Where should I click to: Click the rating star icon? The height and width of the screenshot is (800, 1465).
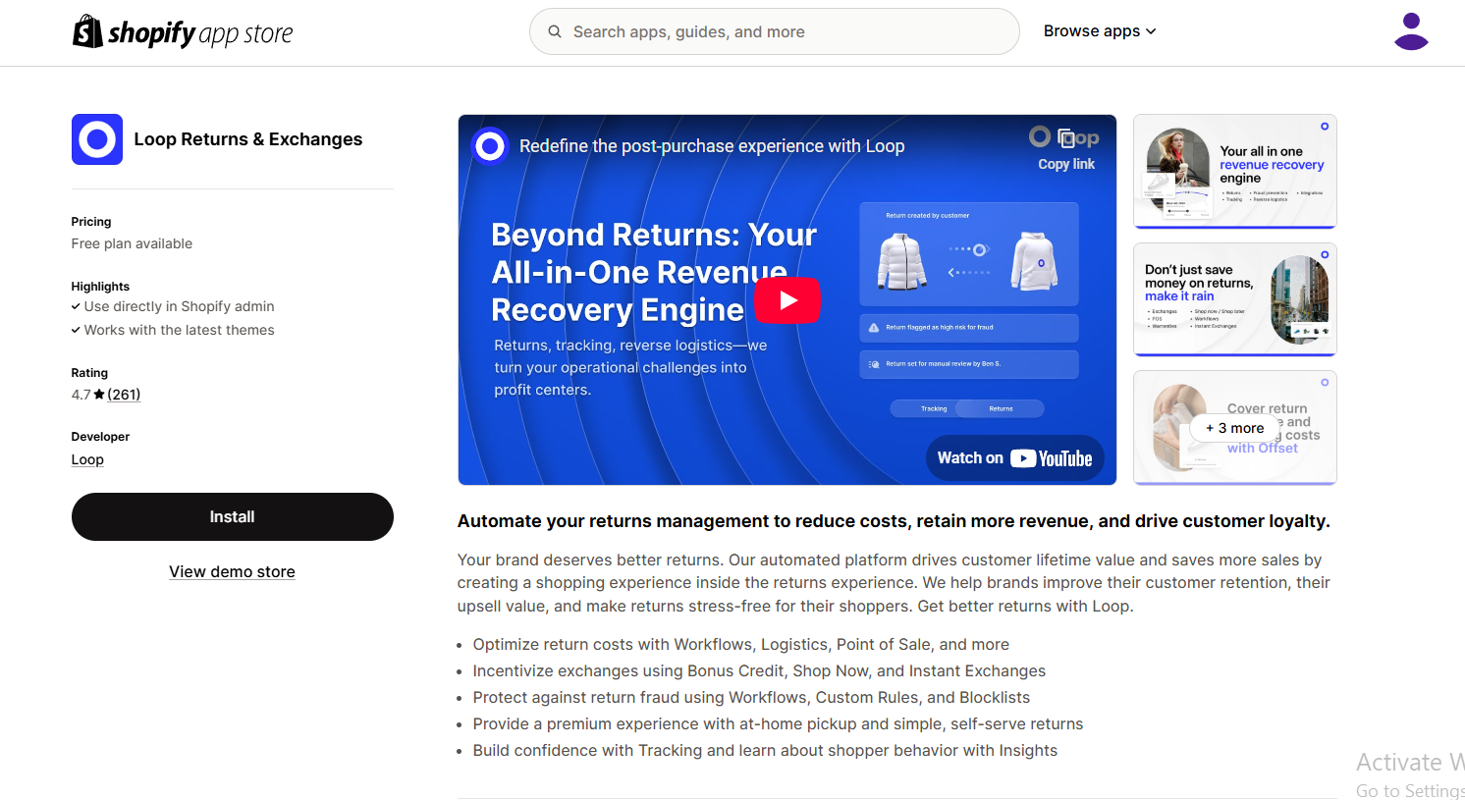(x=99, y=395)
